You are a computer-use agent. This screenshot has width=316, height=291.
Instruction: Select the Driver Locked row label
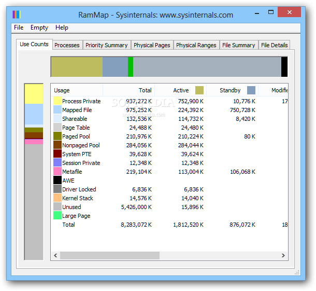[x=79, y=189]
